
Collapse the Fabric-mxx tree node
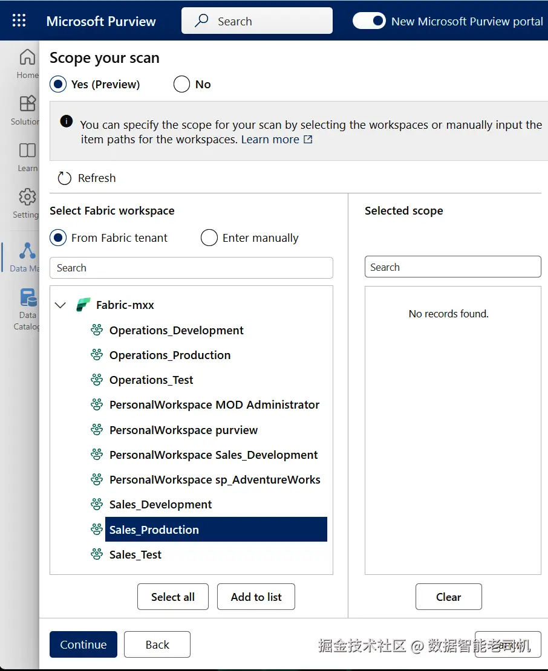pyautogui.click(x=60, y=305)
